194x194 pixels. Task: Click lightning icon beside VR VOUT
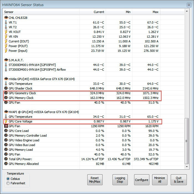point(6,32)
